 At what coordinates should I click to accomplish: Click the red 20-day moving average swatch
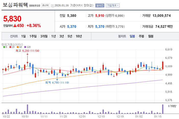[10, 47]
